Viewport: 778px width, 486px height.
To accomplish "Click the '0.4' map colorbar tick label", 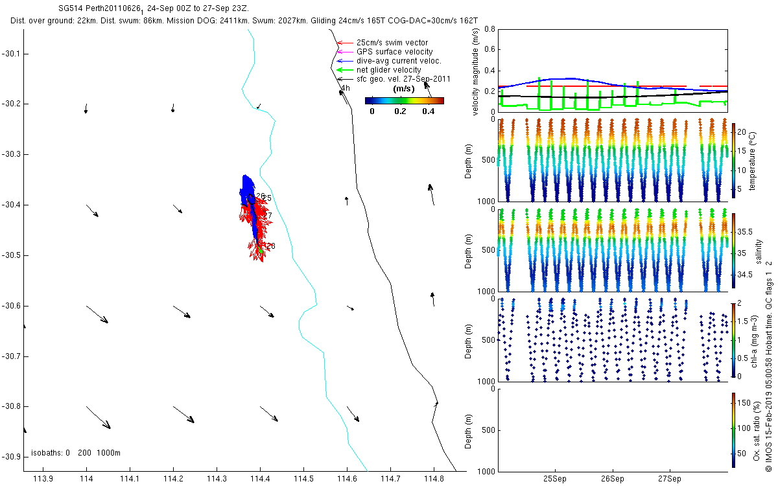I will [x=429, y=111].
